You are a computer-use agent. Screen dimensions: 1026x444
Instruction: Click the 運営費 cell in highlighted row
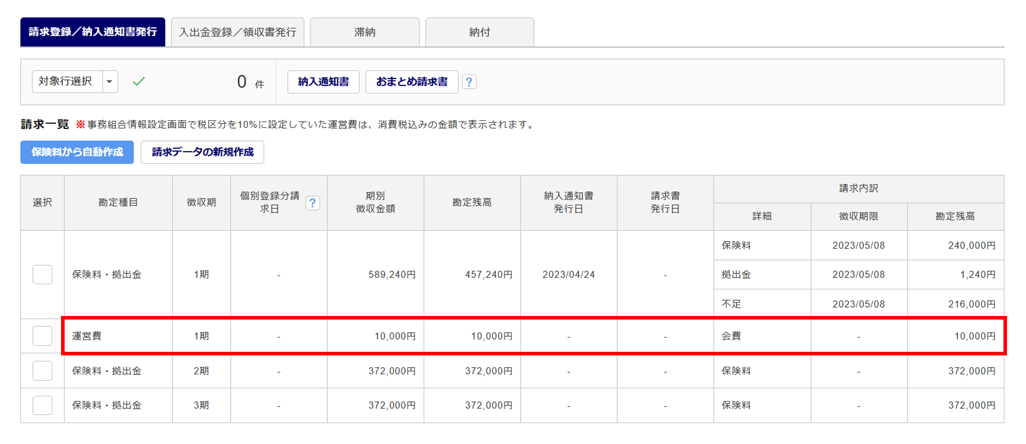pos(87,336)
